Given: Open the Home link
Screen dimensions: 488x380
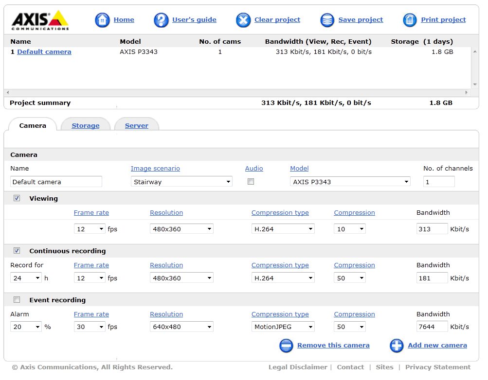Looking at the screenshot, I should point(124,19).
